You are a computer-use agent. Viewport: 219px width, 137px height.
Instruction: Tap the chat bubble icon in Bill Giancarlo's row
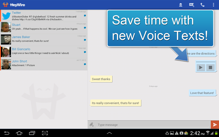point(85,52)
